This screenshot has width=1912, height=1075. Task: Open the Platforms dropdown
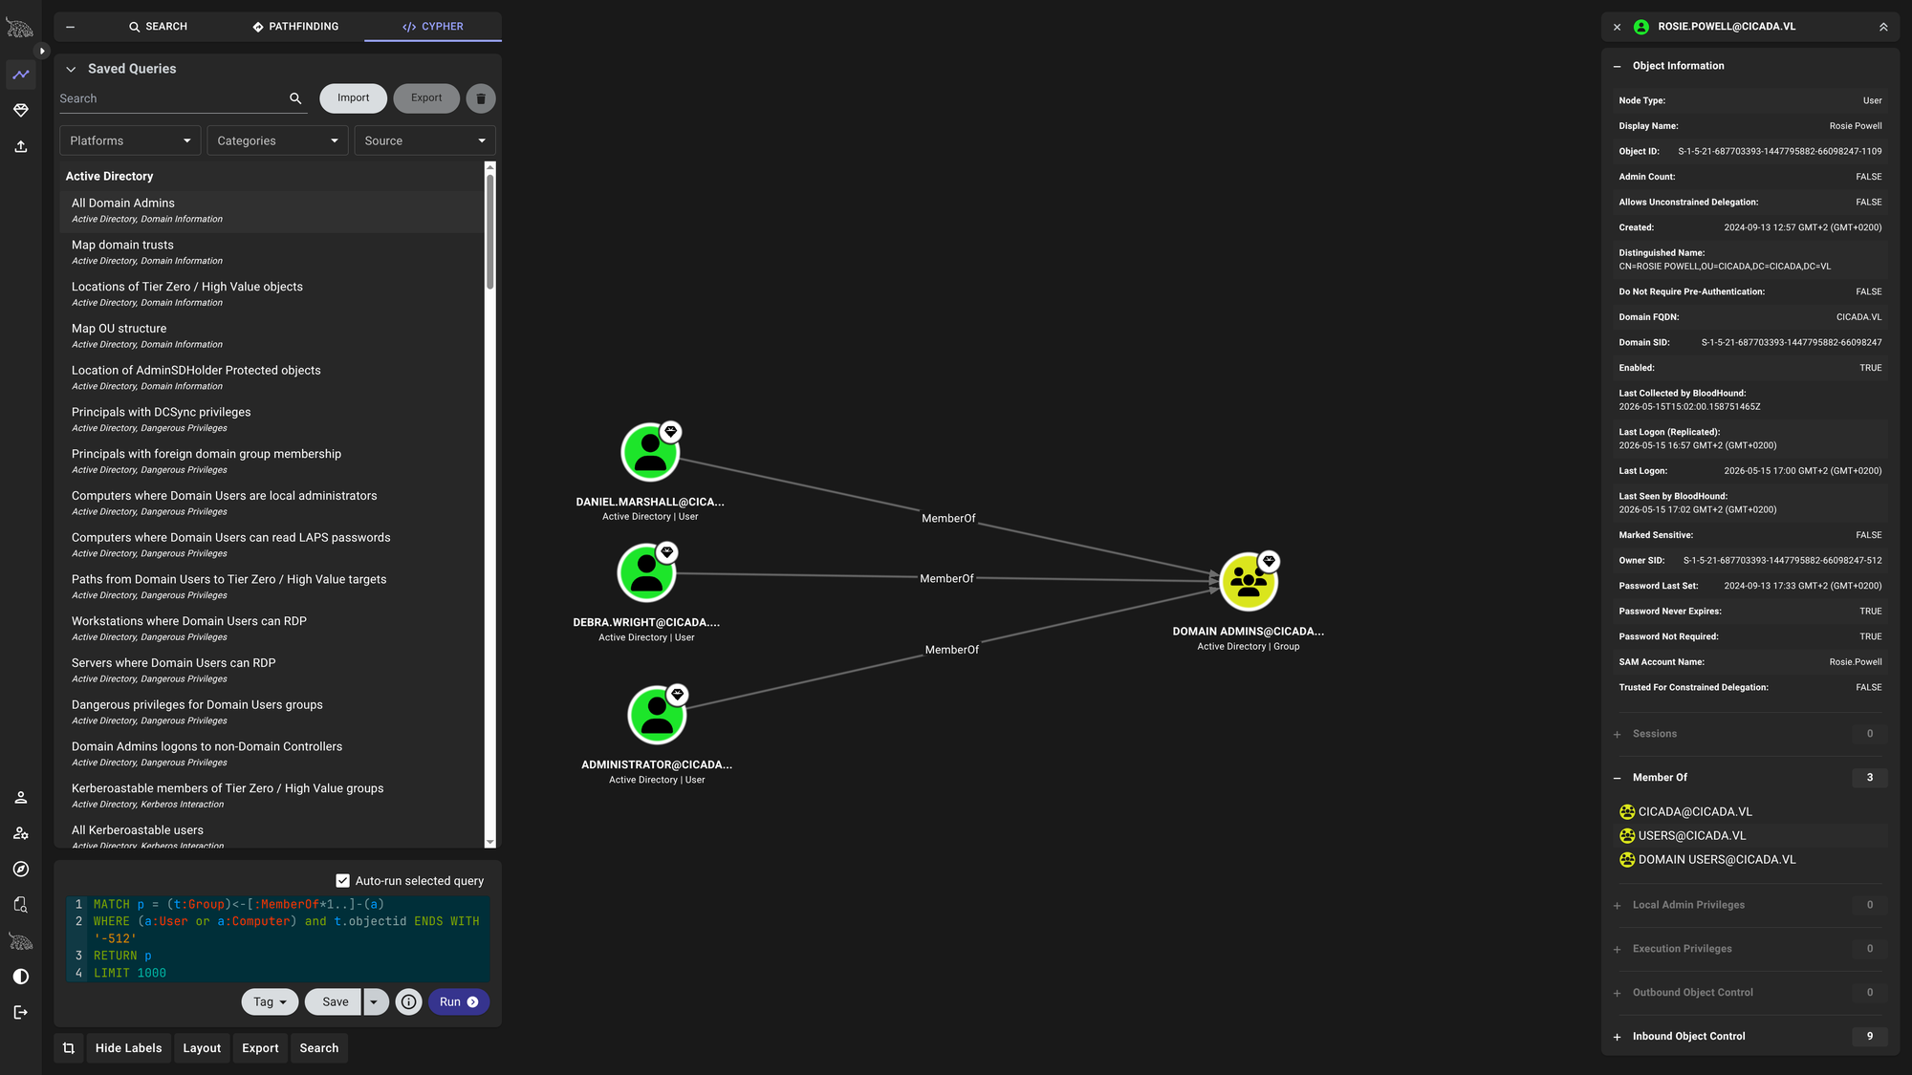point(130,140)
